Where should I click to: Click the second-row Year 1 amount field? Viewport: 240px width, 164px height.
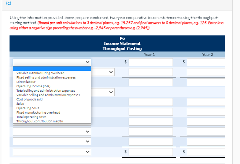click(151, 72)
